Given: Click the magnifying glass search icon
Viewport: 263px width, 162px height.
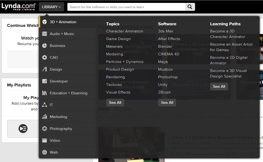Looking at the screenshot, I should [x=190, y=7].
